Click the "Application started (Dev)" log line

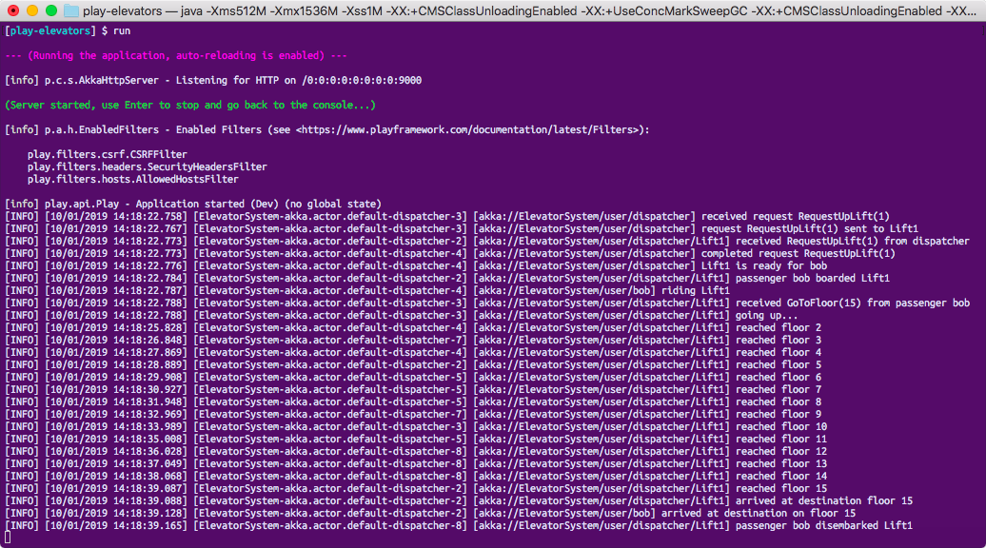point(193,205)
